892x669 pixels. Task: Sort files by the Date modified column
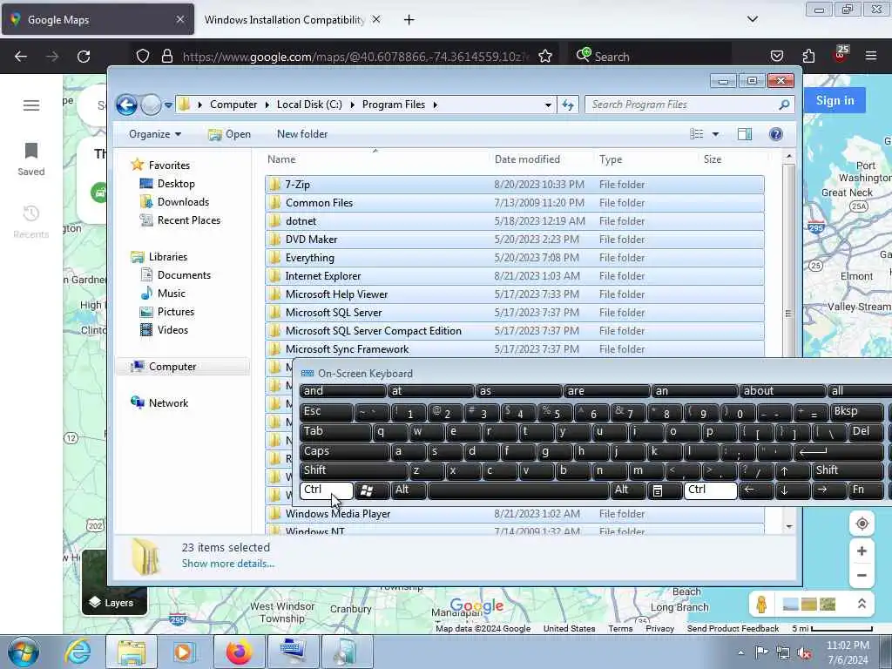coord(540,159)
